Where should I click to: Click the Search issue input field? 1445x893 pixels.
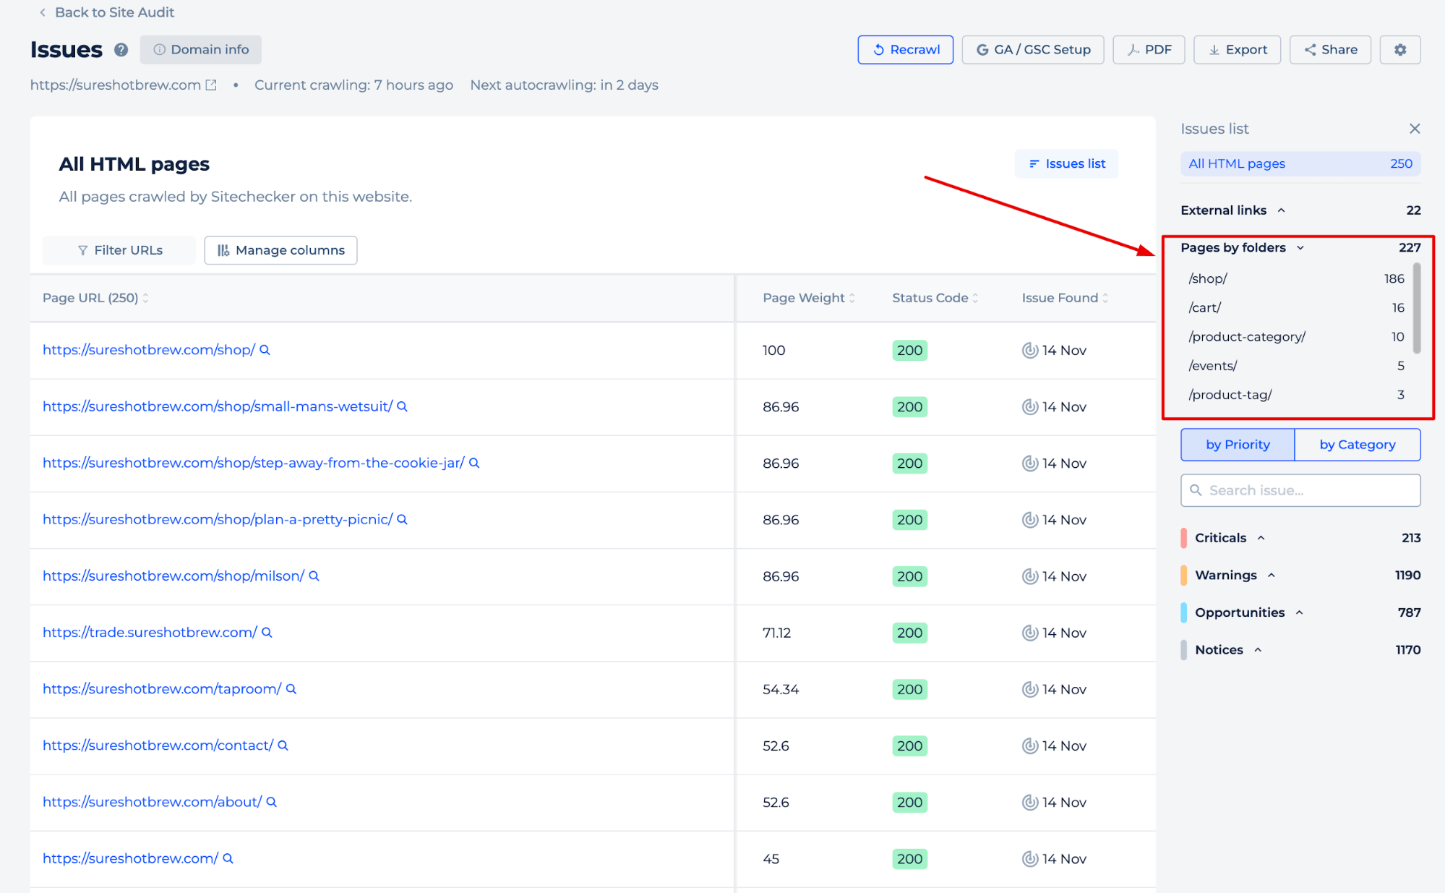(1300, 490)
